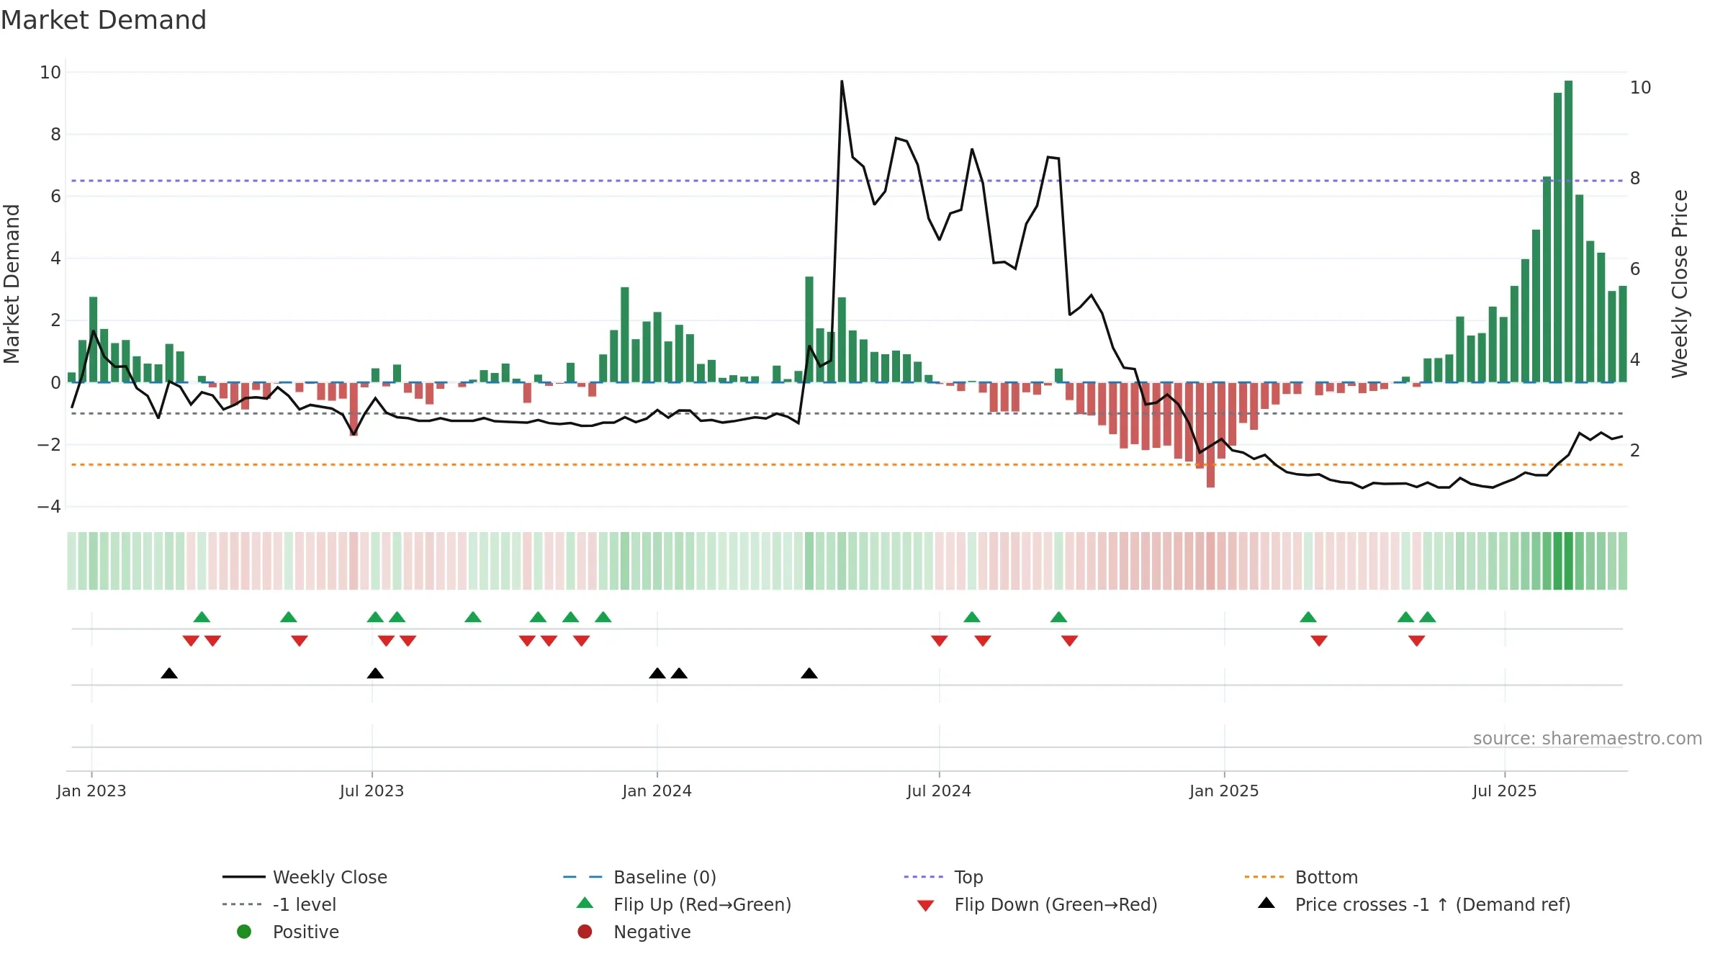Click the green Positive dot in the legend
The image size is (1728, 972).
coord(244,932)
